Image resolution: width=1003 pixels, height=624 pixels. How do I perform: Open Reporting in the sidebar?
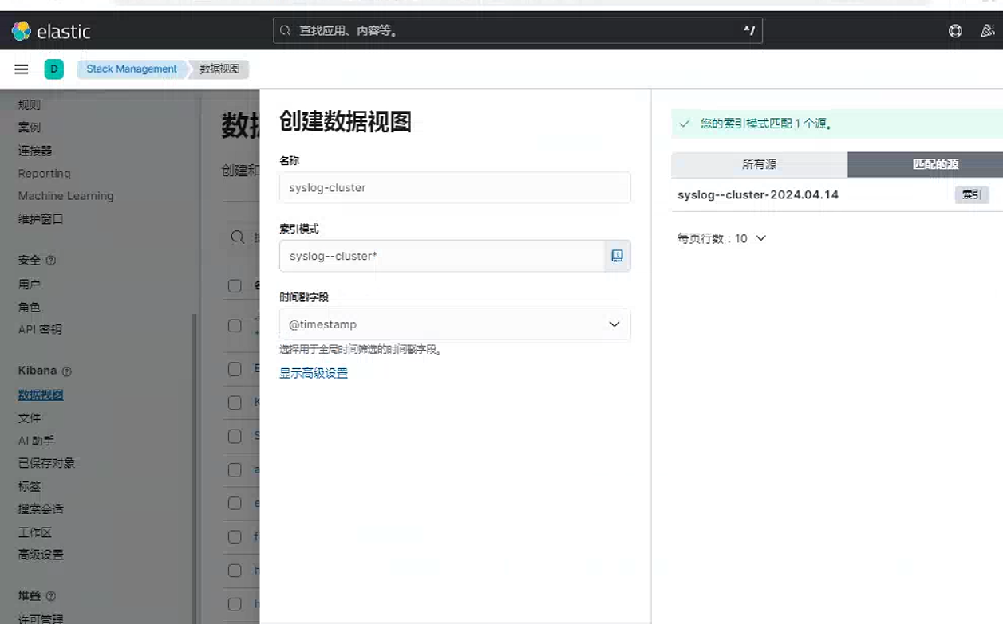[x=45, y=174]
